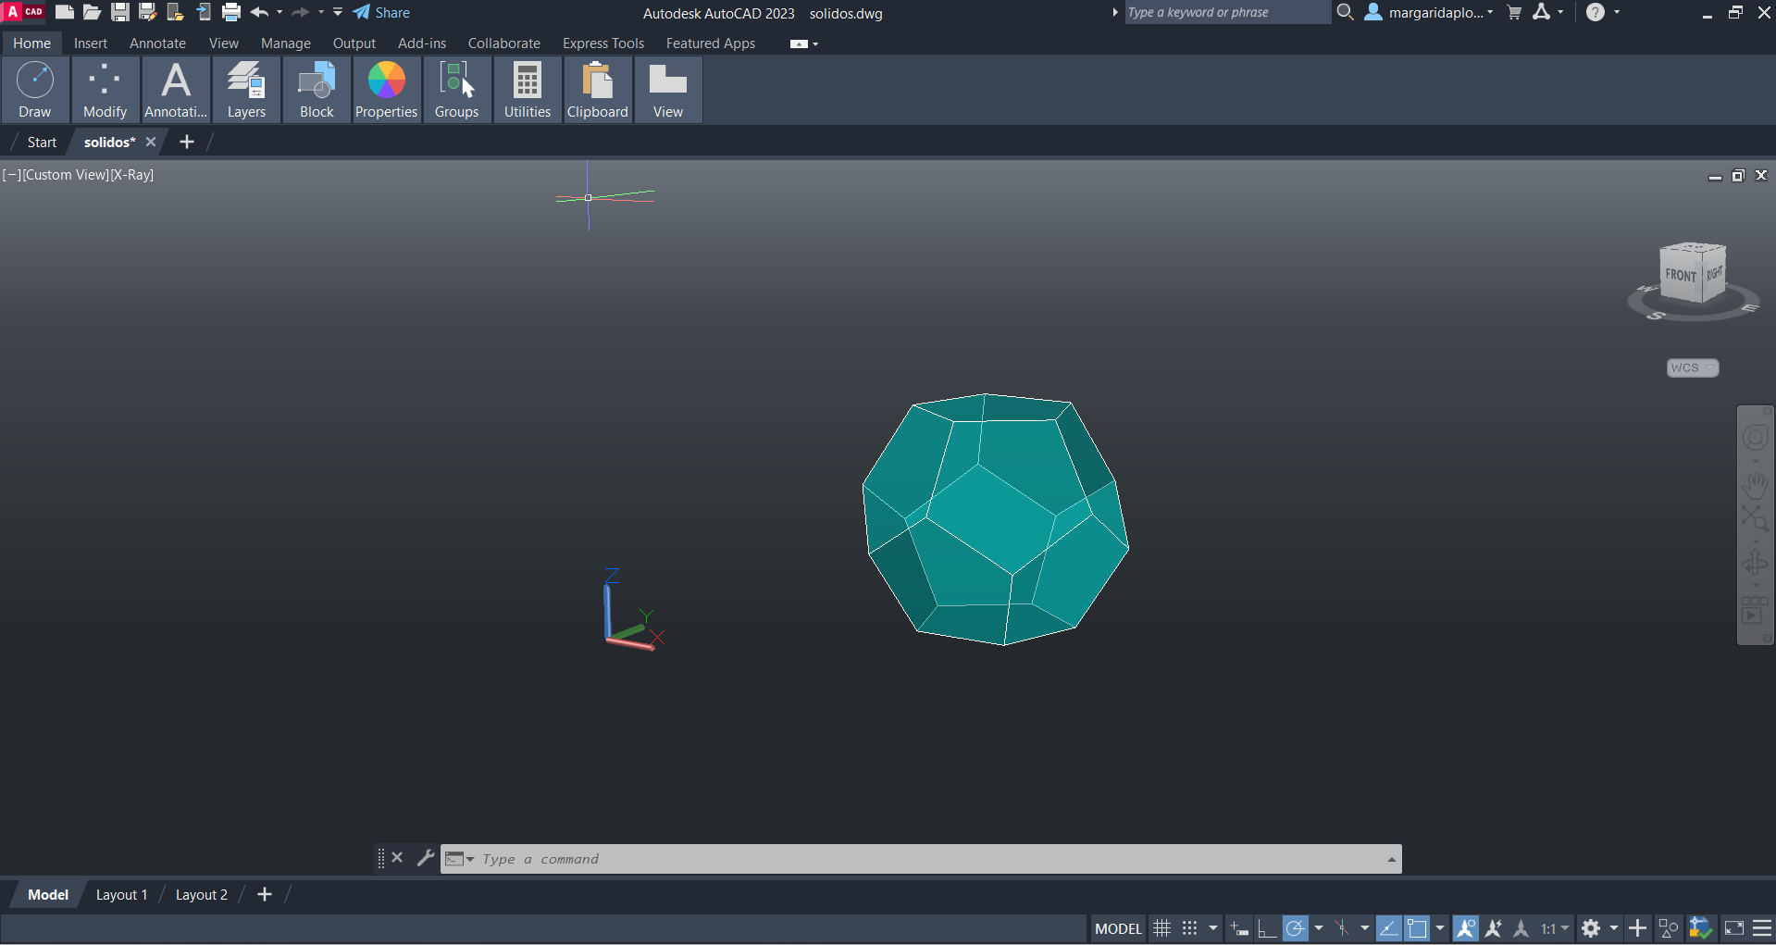Toggle the drawing grid display
The height and width of the screenshot is (945, 1776).
point(1162,928)
